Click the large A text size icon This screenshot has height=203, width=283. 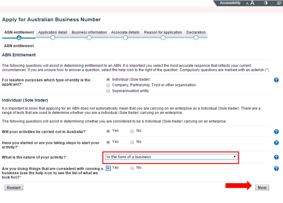[x=252, y=3]
